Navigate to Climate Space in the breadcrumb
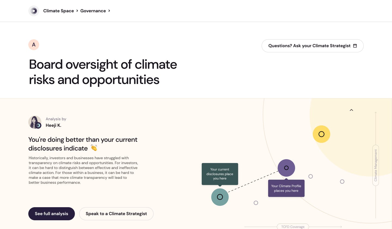Viewport: 392px width, 229px height. pos(59,11)
